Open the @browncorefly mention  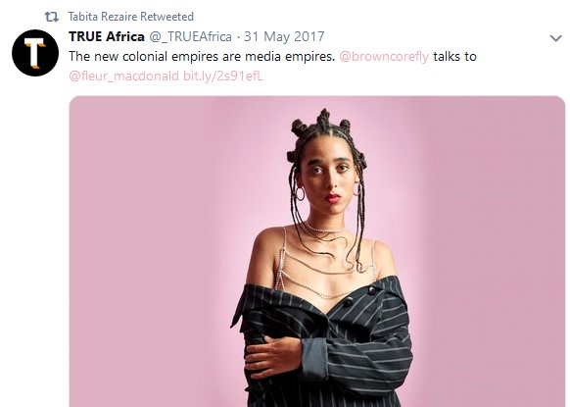pos(384,57)
